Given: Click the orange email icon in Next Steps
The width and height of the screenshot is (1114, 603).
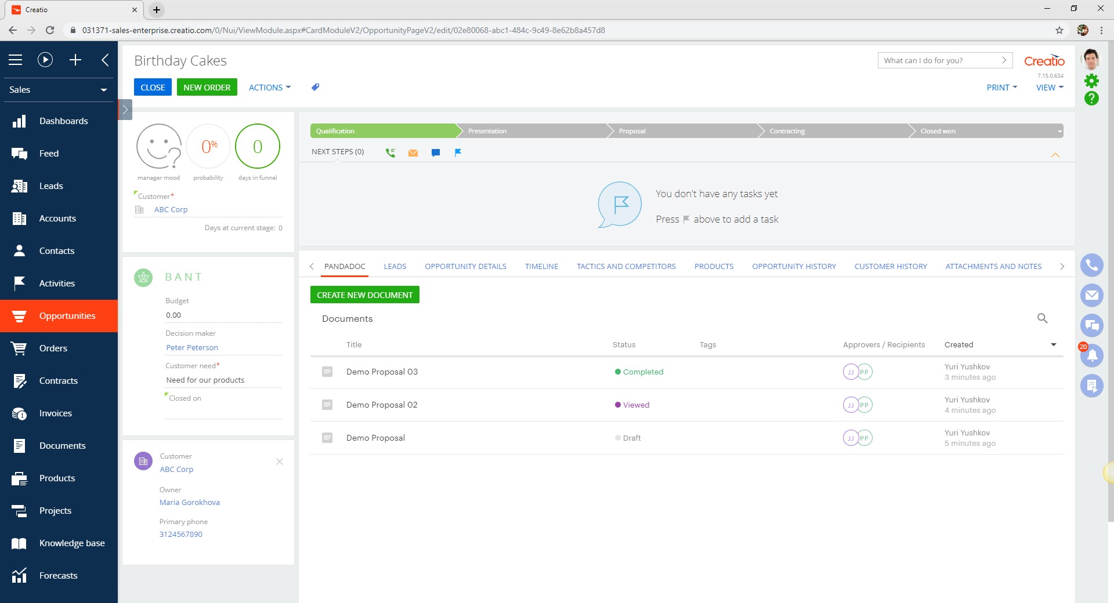Looking at the screenshot, I should pyautogui.click(x=413, y=152).
